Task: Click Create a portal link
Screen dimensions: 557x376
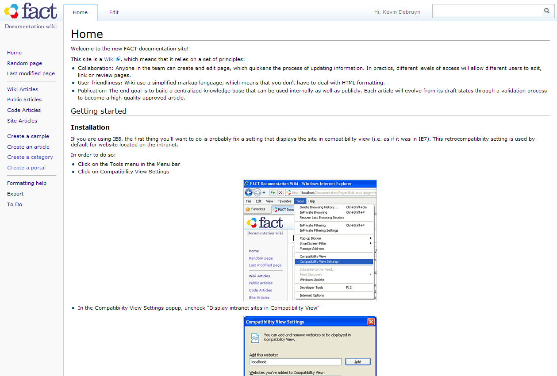Action: [x=26, y=168]
